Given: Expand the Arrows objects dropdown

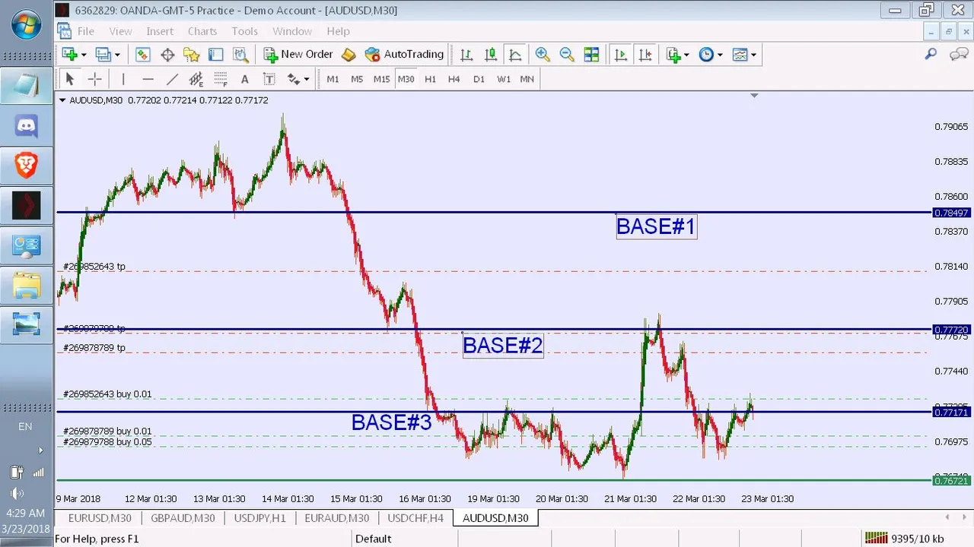Looking at the screenshot, I should coord(306,79).
